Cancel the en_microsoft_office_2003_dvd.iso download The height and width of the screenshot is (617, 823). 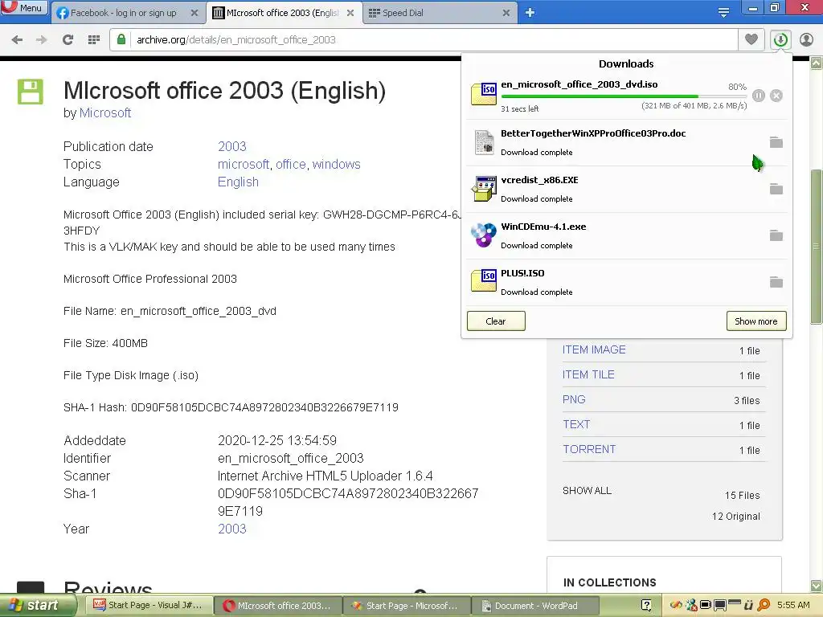(776, 96)
